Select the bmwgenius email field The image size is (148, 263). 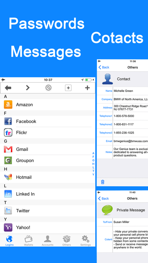pos(130,141)
